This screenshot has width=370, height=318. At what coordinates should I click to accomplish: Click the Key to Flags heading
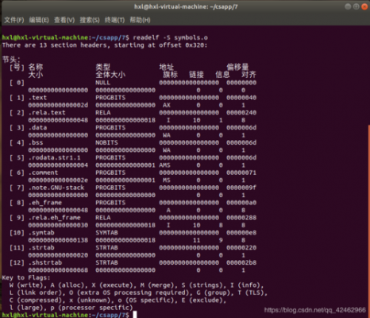point(26,277)
